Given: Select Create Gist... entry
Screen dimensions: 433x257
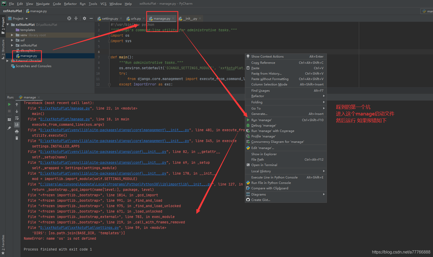Looking at the screenshot, I should click(286, 200).
